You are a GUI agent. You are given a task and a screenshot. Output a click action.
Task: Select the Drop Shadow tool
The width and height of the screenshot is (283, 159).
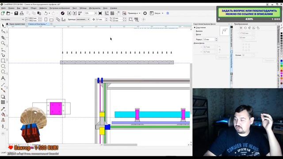(3, 97)
